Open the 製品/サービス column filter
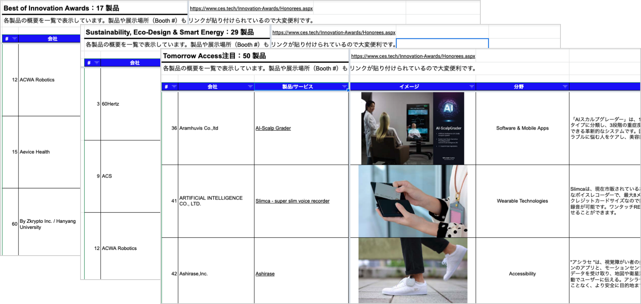 [x=345, y=86]
